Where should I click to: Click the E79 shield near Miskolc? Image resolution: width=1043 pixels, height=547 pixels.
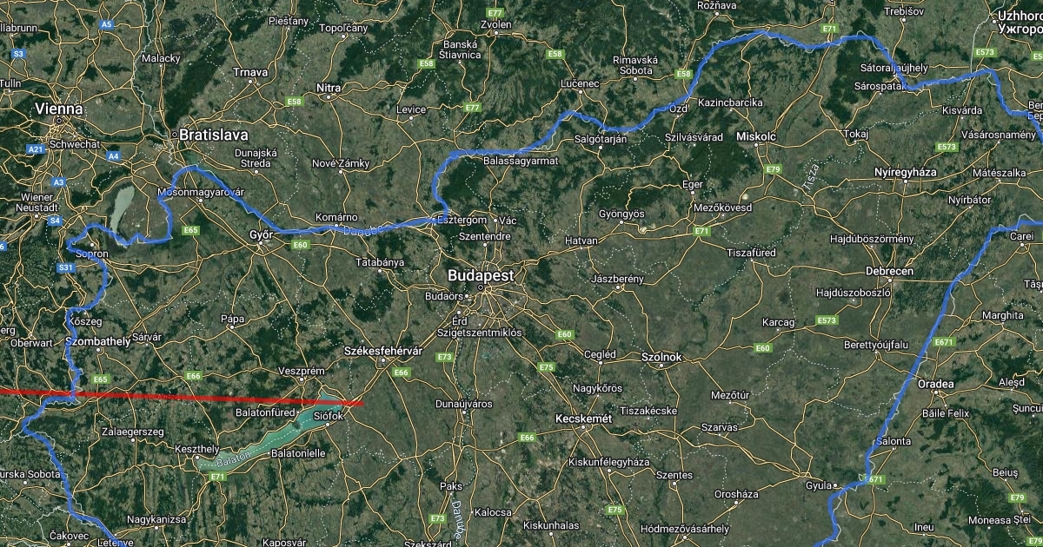coord(774,168)
